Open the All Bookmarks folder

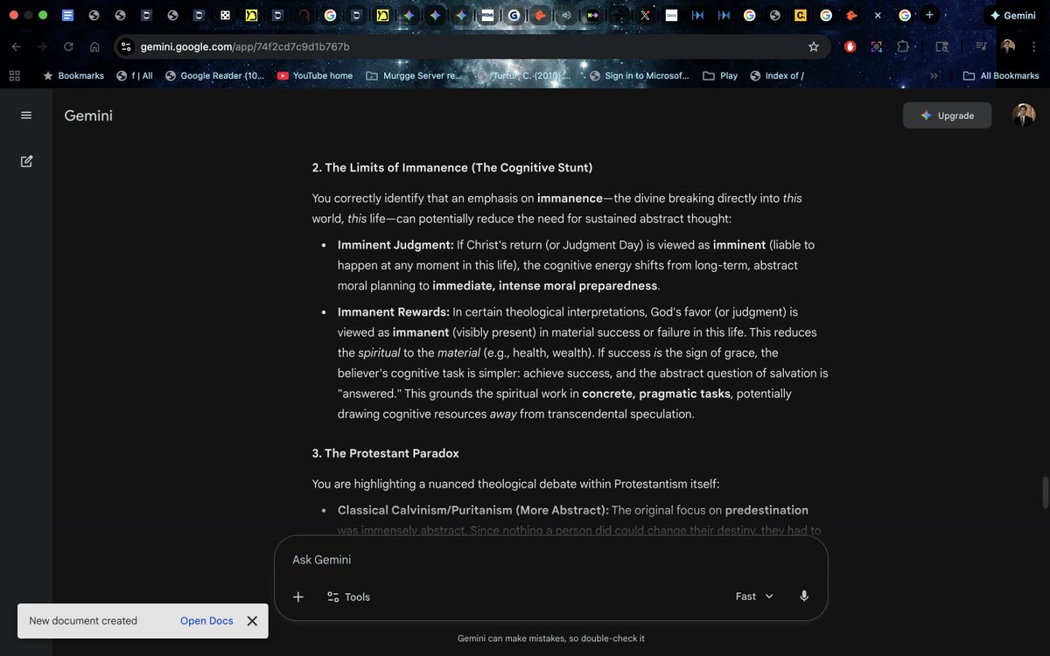1001,76
